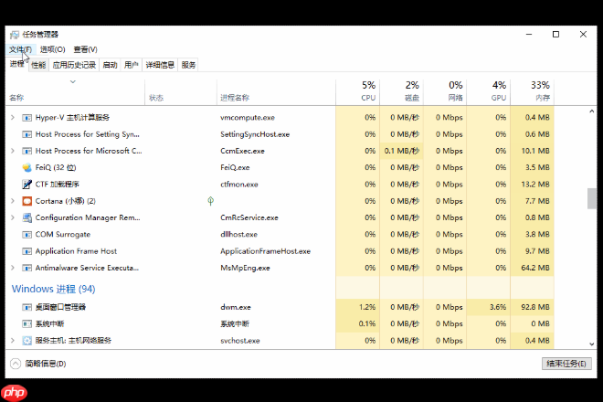Switch to the 应用历史记录 tab
The image size is (603, 402).
click(74, 65)
